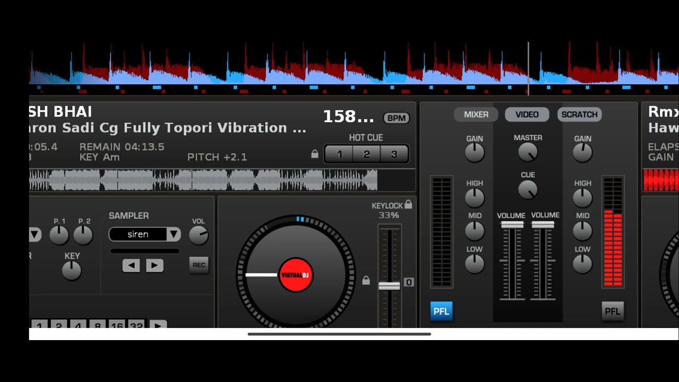
Task: Turn the right deck GAIN knob
Action: point(582,153)
